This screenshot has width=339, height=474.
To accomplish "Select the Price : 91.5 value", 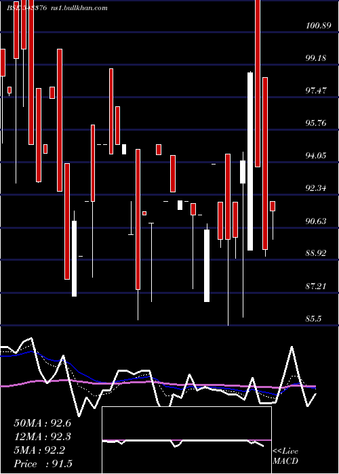I will [43, 464].
